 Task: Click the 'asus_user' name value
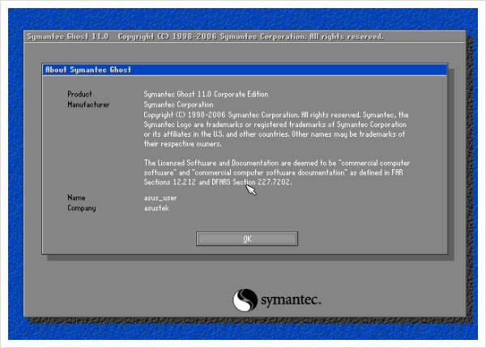160,198
